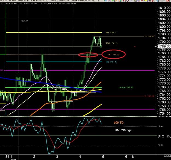Click the C:1776.09 close value in header
The image size is (171, 160).
pyautogui.click(x=8, y=4)
